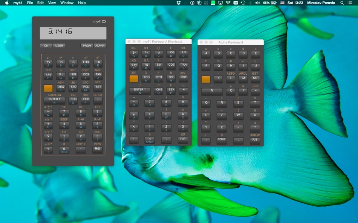Click XEQ key in Keyboard Shortcuts window
358x223 pixels.
pyautogui.click(x=146, y=79)
